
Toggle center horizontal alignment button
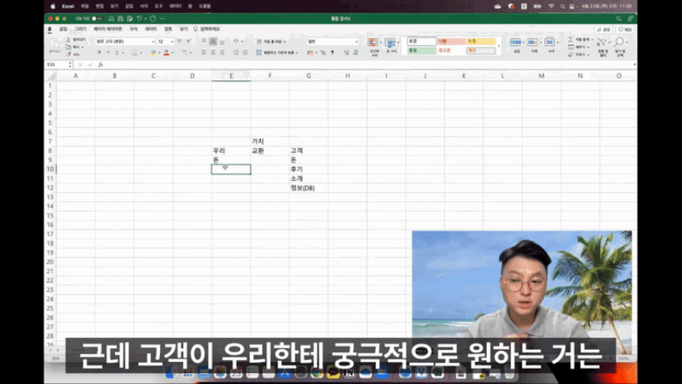(x=213, y=53)
